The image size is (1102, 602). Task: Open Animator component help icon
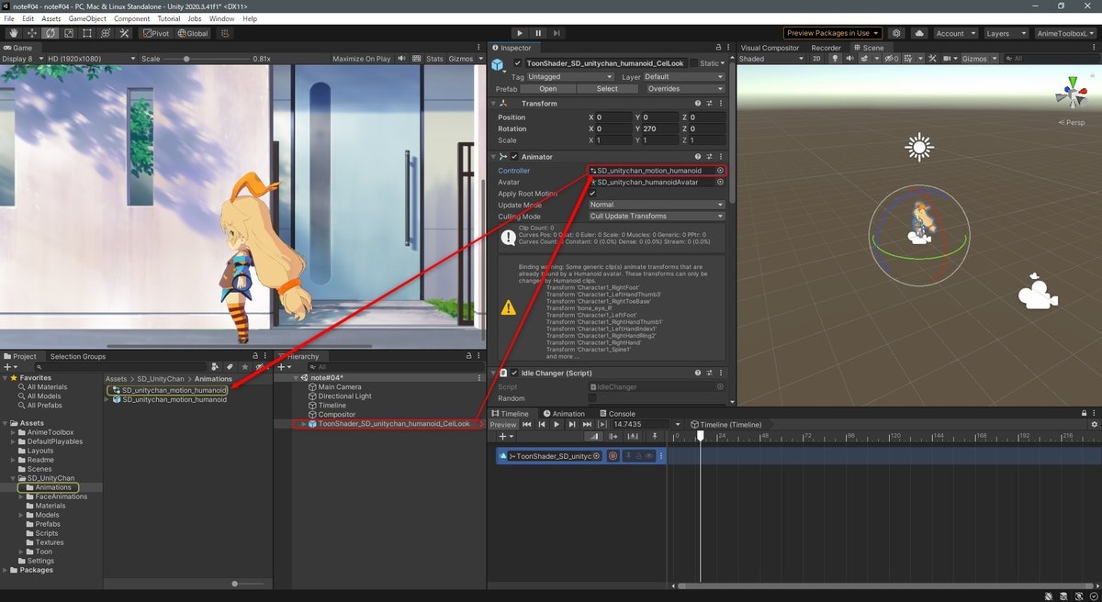[698, 157]
